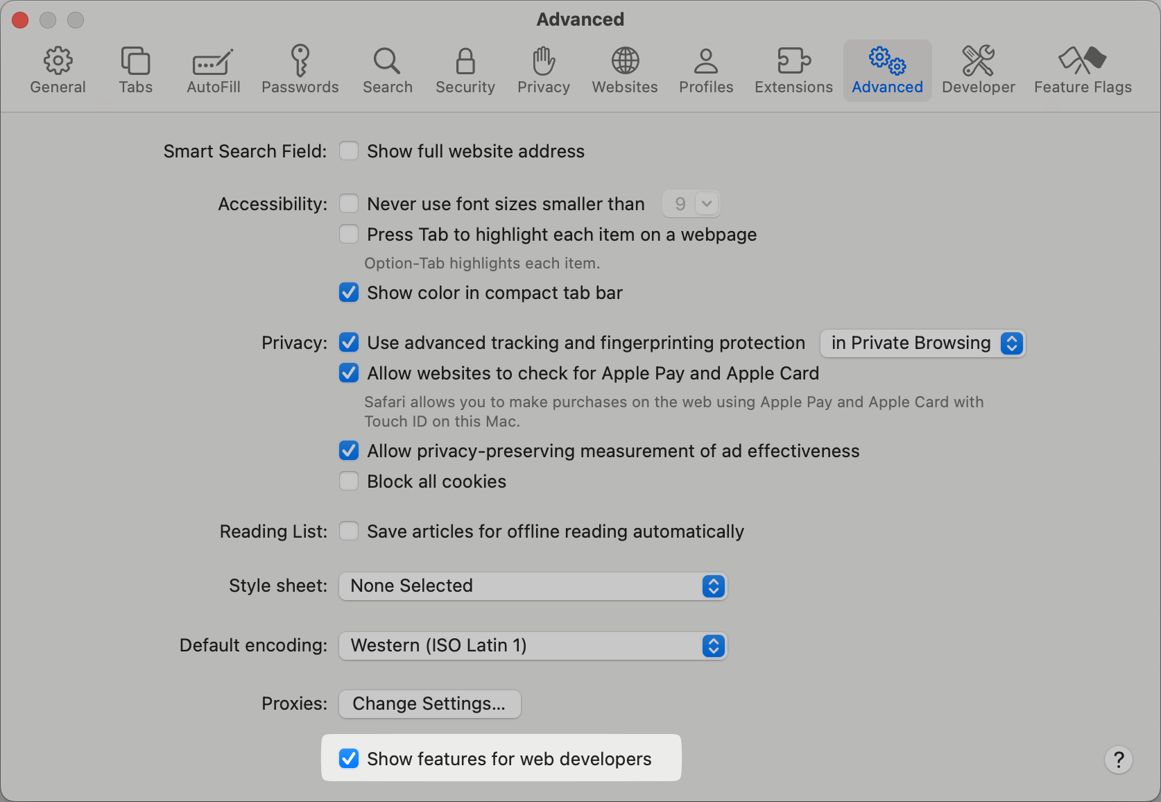This screenshot has width=1161, height=802.
Task: Open the Default encoding dropdown
Action: point(533,646)
